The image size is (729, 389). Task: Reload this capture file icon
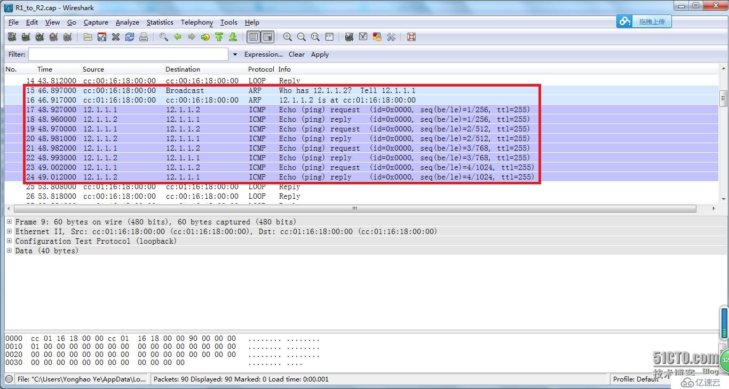click(x=130, y=37)
